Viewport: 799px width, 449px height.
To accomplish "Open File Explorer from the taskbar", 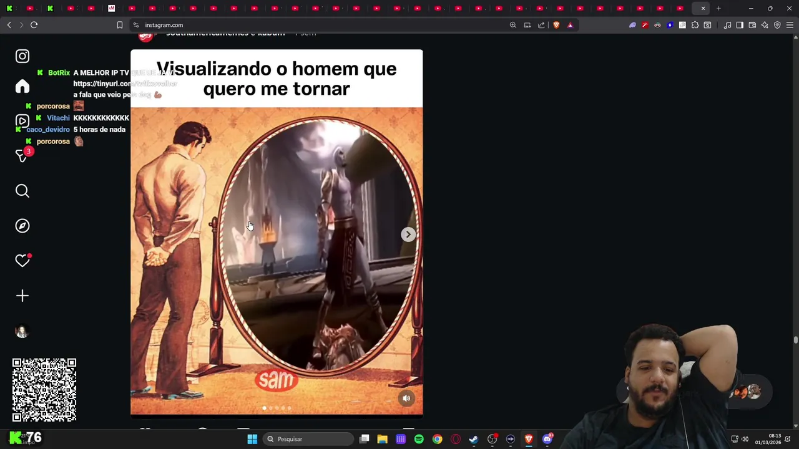I will tap(383, 439).
